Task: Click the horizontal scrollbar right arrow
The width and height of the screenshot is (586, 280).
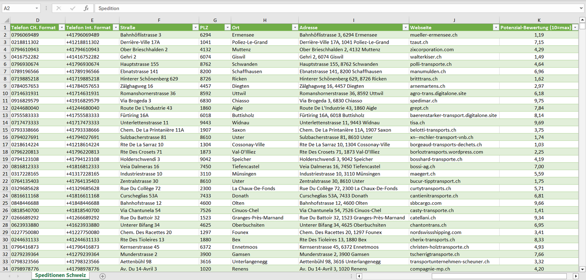Action: point(575,276)
